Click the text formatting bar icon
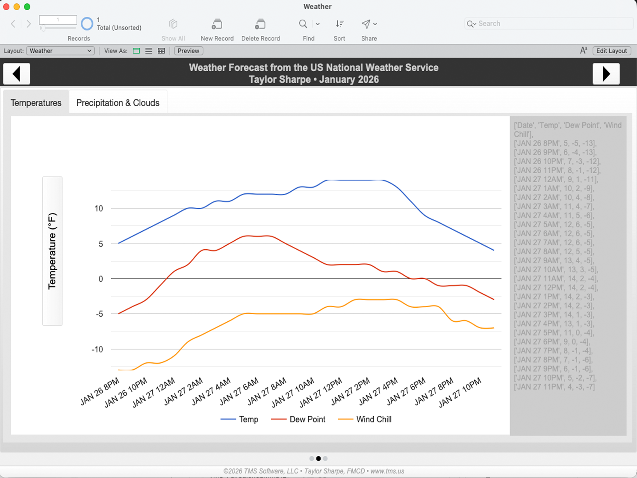The height and width of the screenshot is (478, 637). [x=583, y=51]
